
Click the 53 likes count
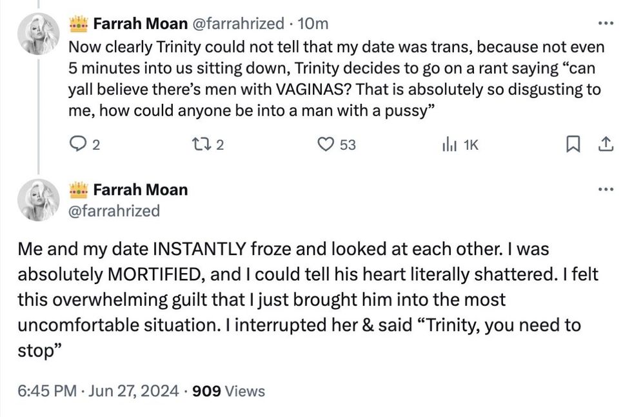[346, 145]
